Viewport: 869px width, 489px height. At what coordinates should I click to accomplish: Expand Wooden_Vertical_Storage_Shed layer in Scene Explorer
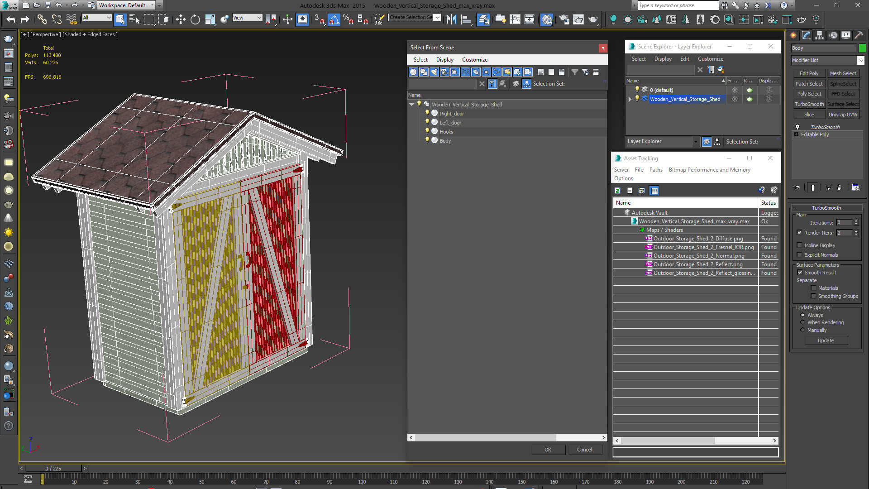tap(630, 99)
